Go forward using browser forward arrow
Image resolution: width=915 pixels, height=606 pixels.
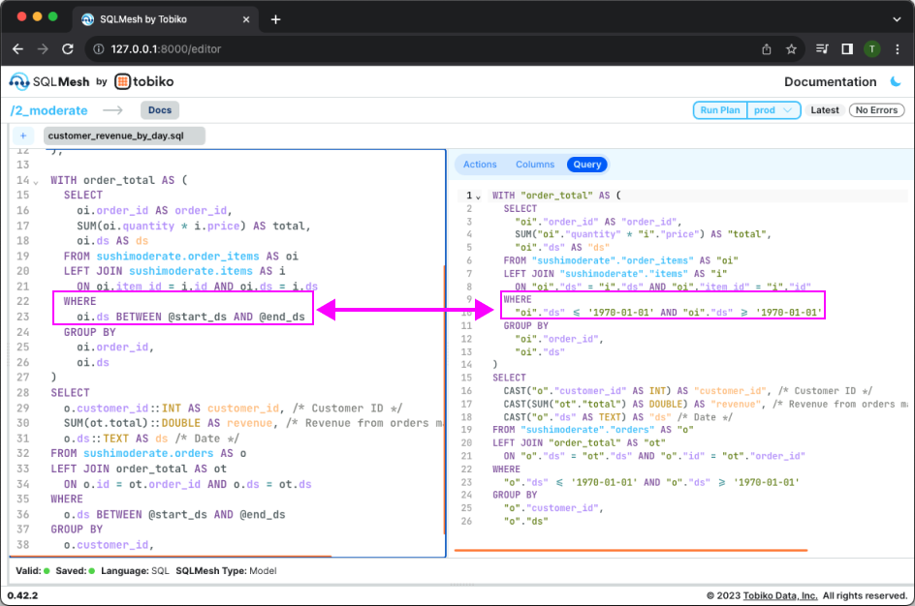pyautogui.click(x=43, y=49)
